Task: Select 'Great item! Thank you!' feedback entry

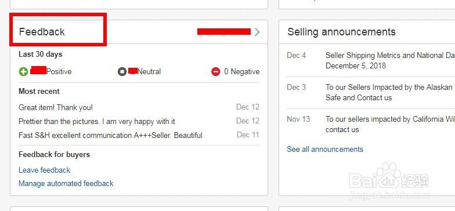Action: (56, 108)
